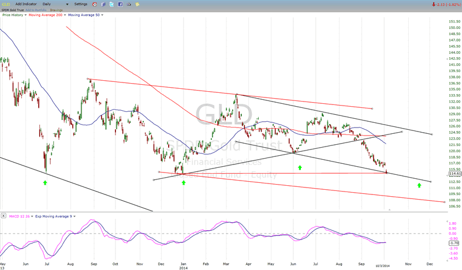Close the MACD indicator panel
Viewport: 462px width, 270px height.
4,215
